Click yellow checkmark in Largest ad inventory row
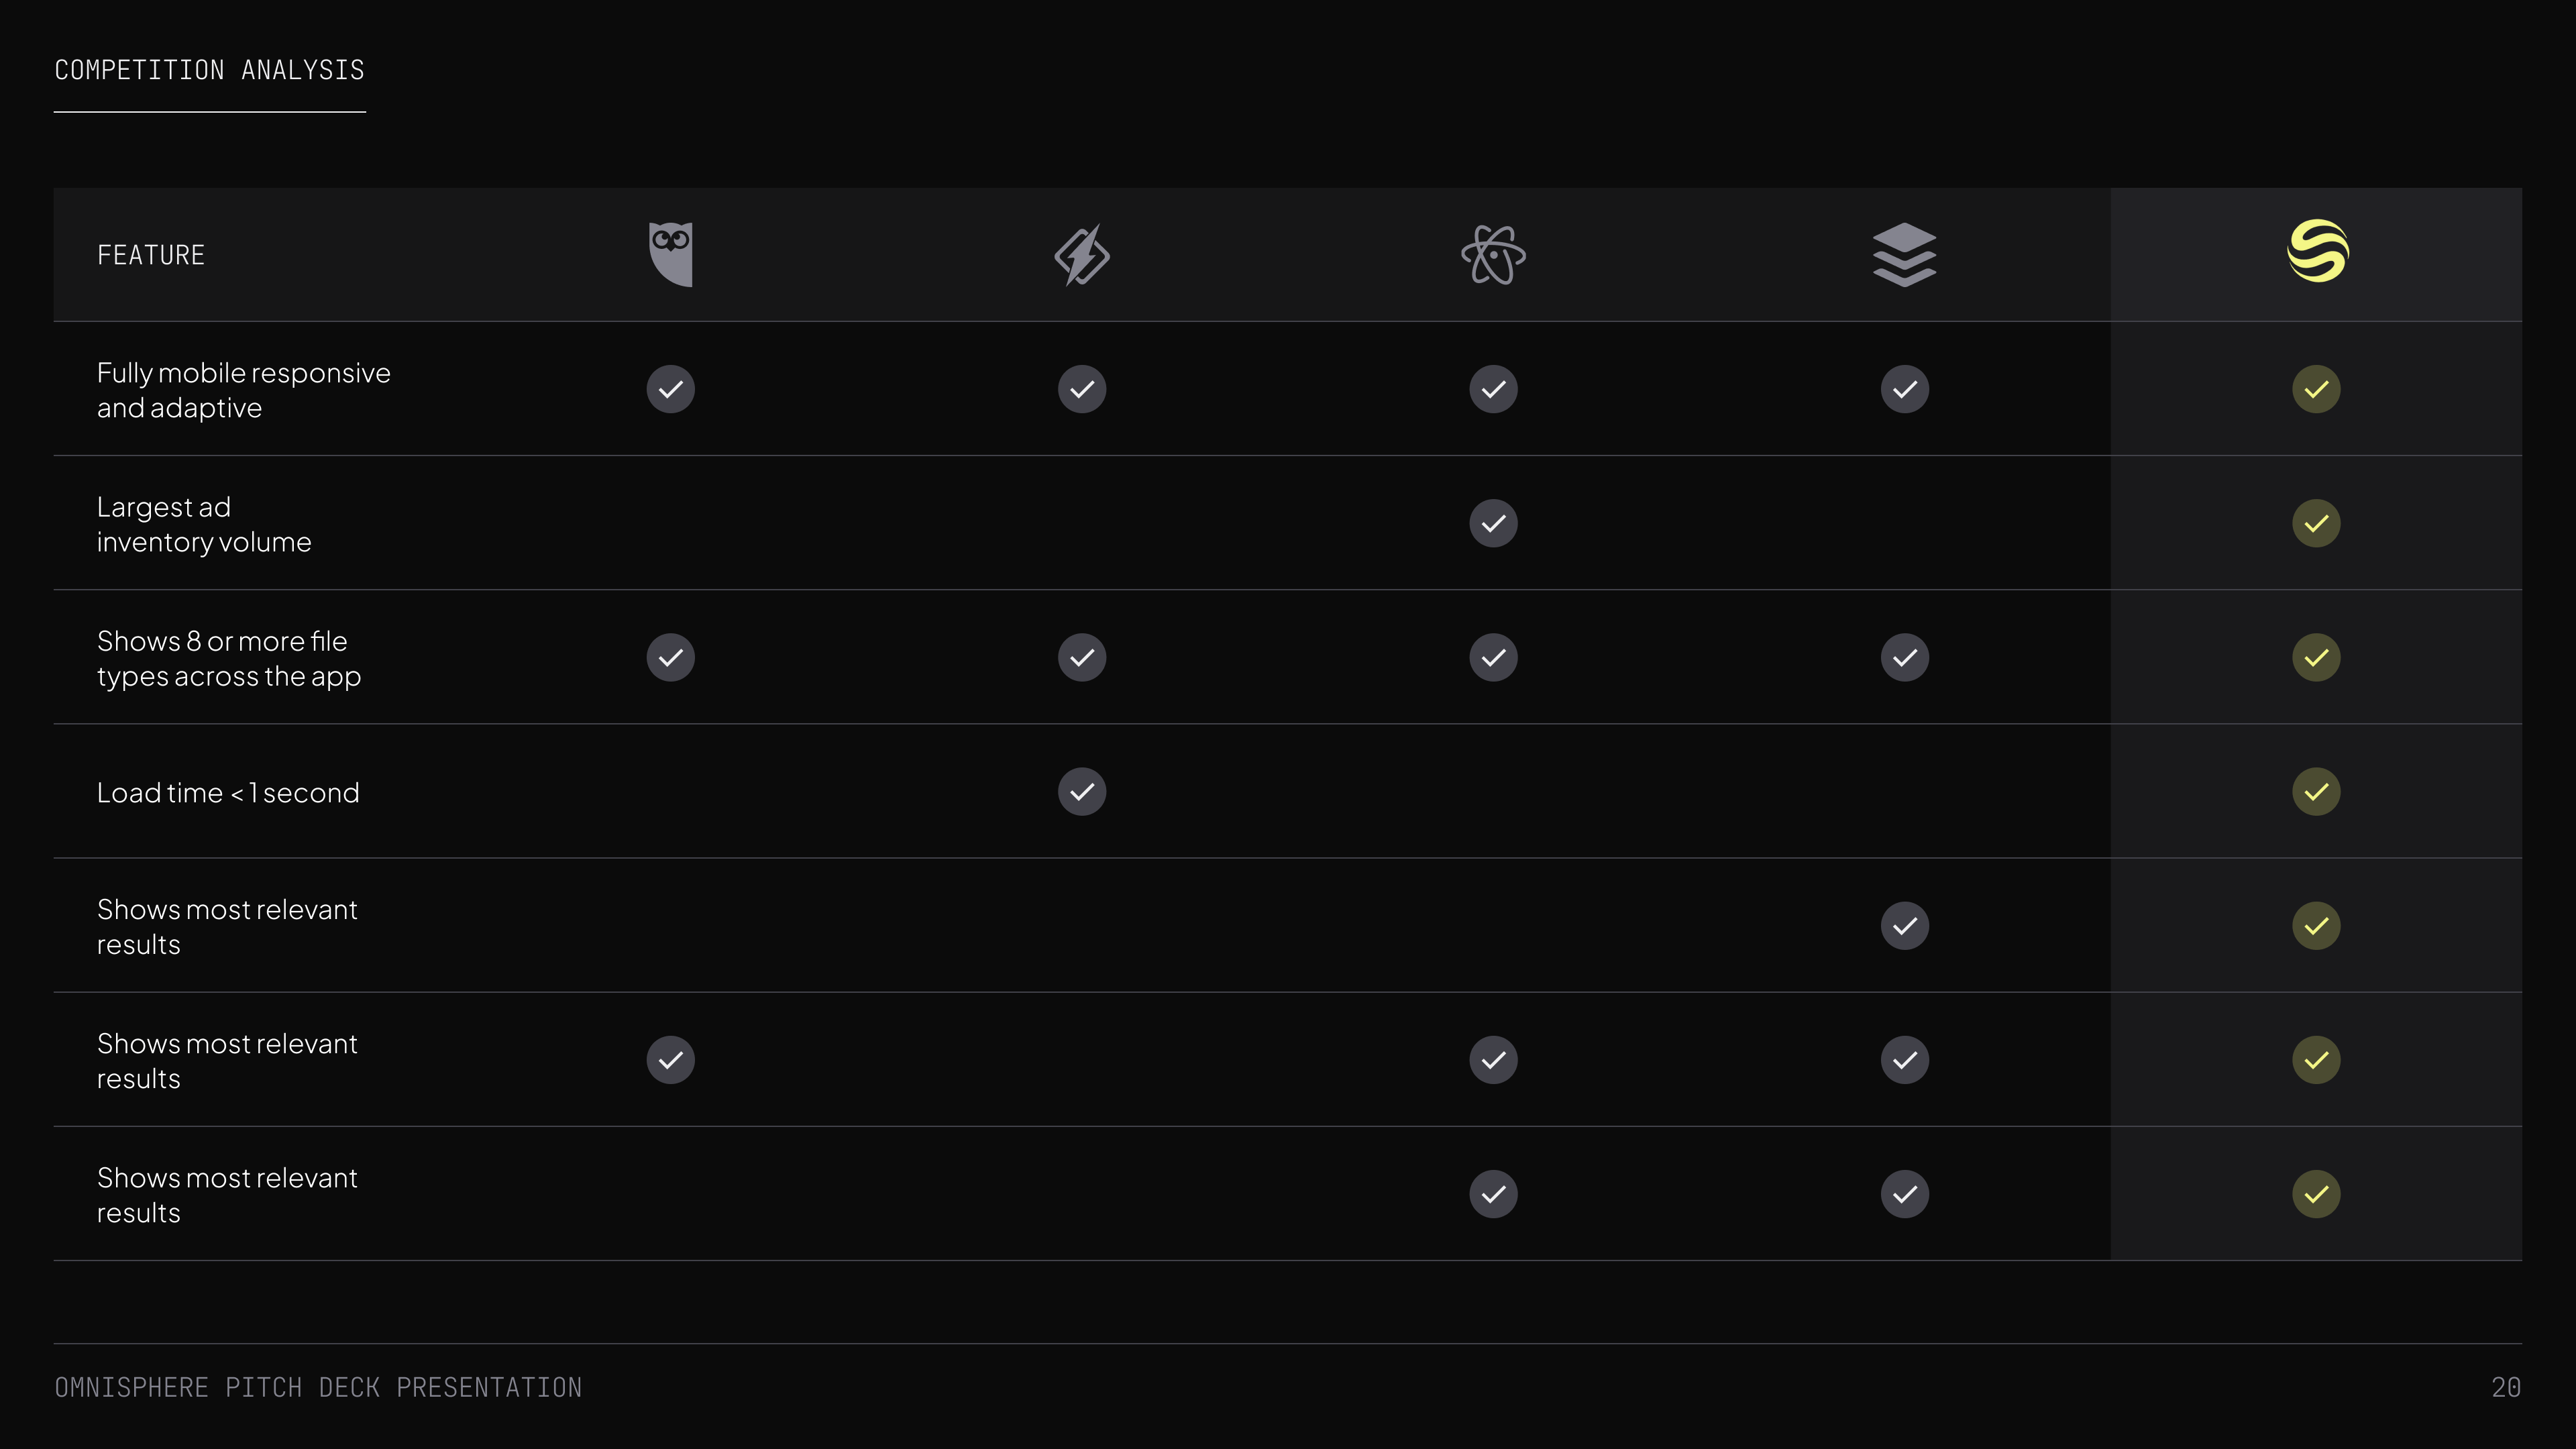2576x1449 pixels. [x=2316, y=523]
